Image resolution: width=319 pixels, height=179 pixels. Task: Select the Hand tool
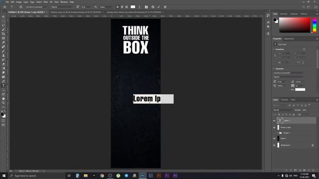pyautogui.click(x=3, y=98)
